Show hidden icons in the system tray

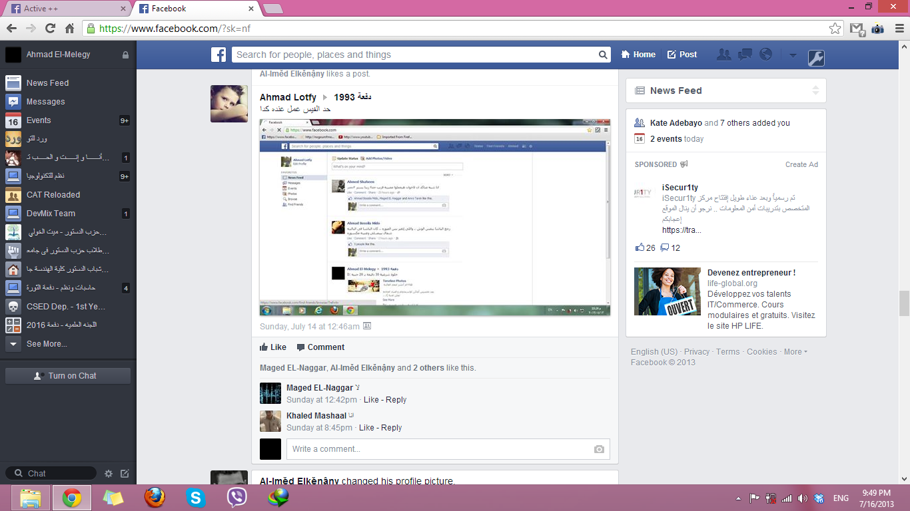(x=738, y=498)
